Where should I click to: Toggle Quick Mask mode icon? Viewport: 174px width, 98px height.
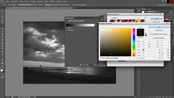[2, 74]
